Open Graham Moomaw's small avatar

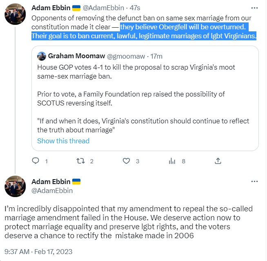pyautogui.click(x=42, y=56)
